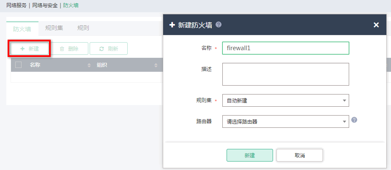Viewport: 391px width, 170px height.
Task: Click the 描述 text area
Action: [285, 74]
